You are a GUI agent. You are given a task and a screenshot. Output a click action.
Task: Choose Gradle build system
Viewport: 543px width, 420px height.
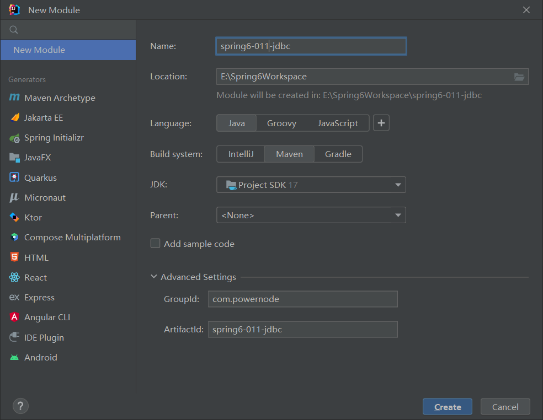pyautogui.click(x=338, y=154)
